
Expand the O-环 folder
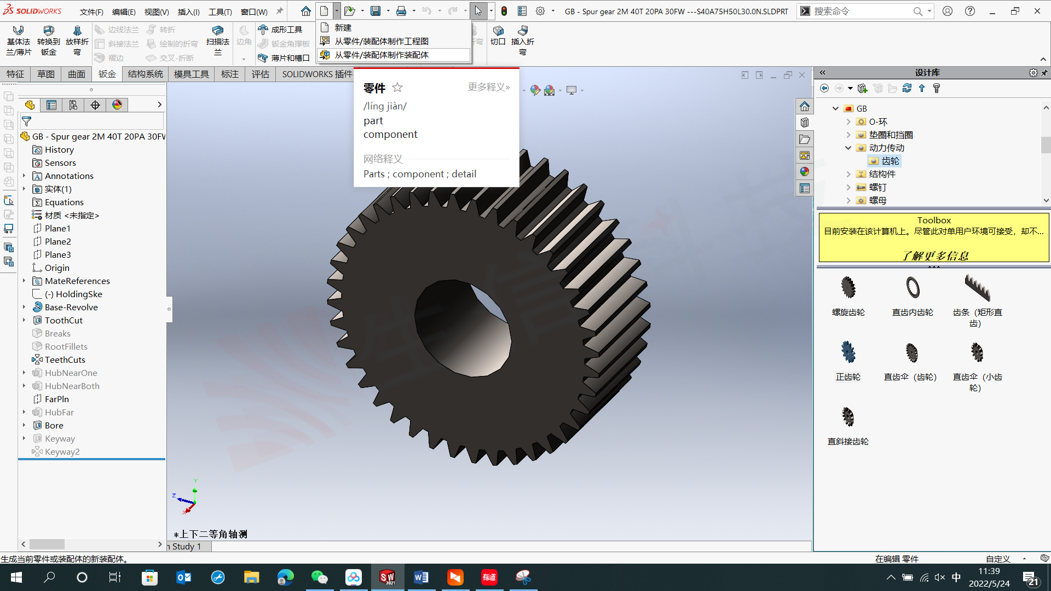[x=848, y=121]
